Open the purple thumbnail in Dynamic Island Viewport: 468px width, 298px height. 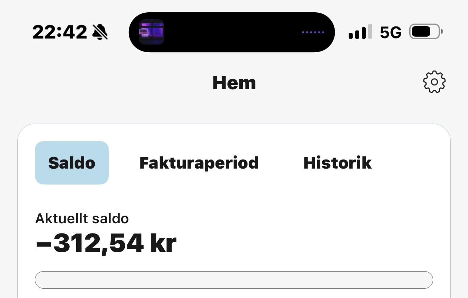pyautogui.click(x=152, y=32)
